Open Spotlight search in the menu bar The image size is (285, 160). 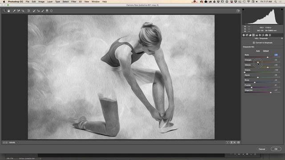[276, 2]
